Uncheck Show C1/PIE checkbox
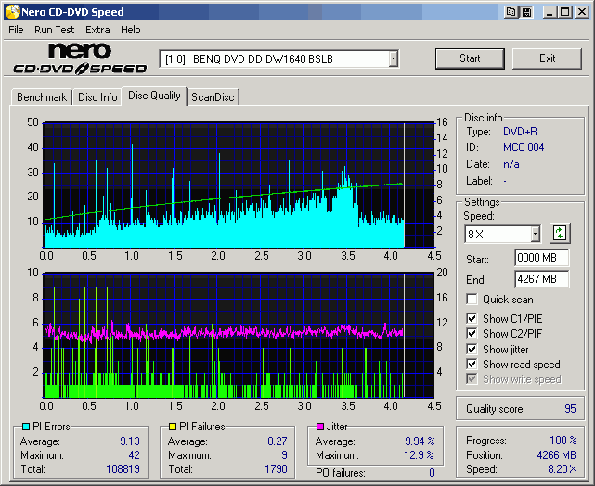The image size is (595, 486). pyautogui.click(x=472, y=319)
